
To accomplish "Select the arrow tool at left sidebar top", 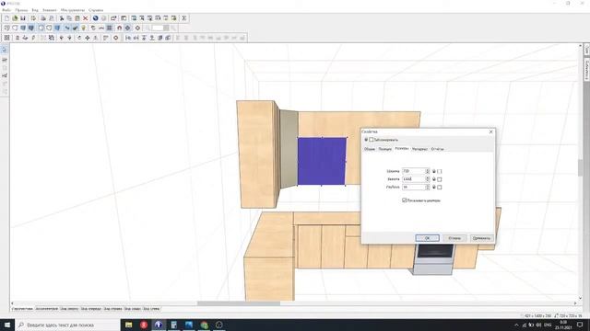I will [5, 50].
